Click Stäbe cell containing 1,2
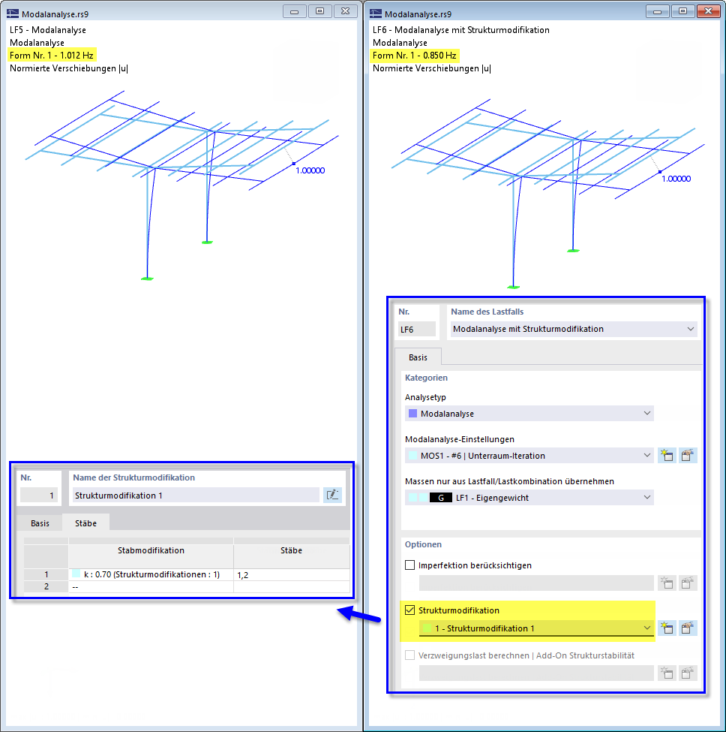 292,574
